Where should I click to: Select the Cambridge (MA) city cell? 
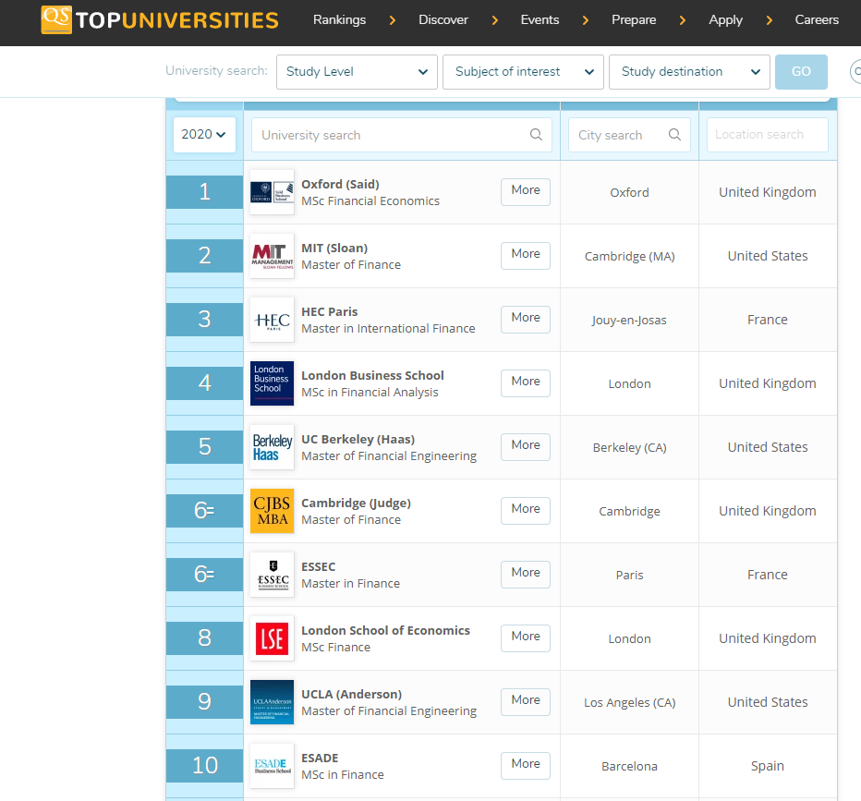pyautogui.click(x=629, y=257)
